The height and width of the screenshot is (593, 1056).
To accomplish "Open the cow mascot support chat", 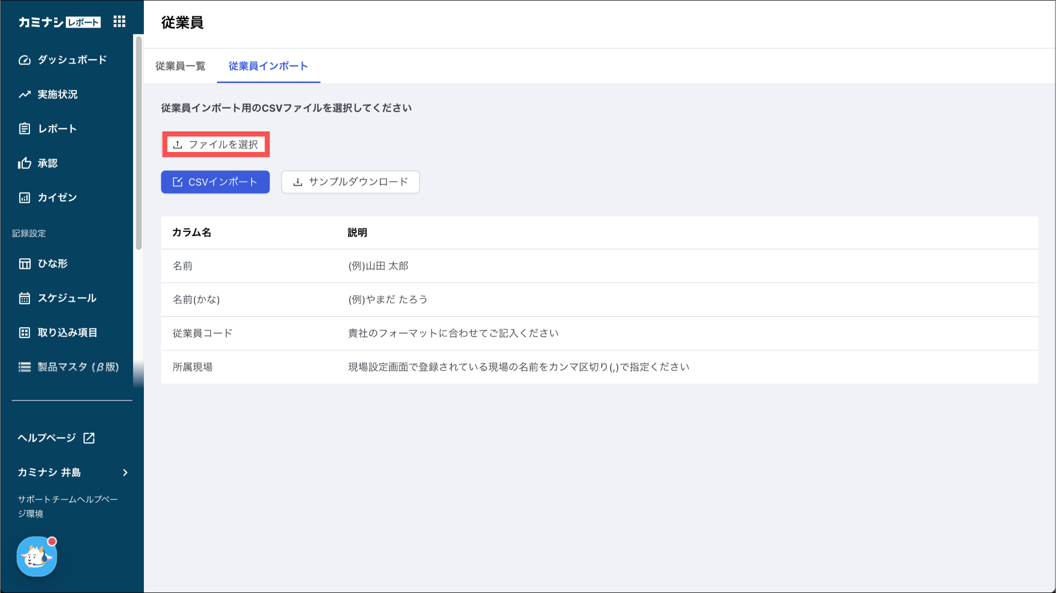I will pyautogui.click(x=37, y=556).
